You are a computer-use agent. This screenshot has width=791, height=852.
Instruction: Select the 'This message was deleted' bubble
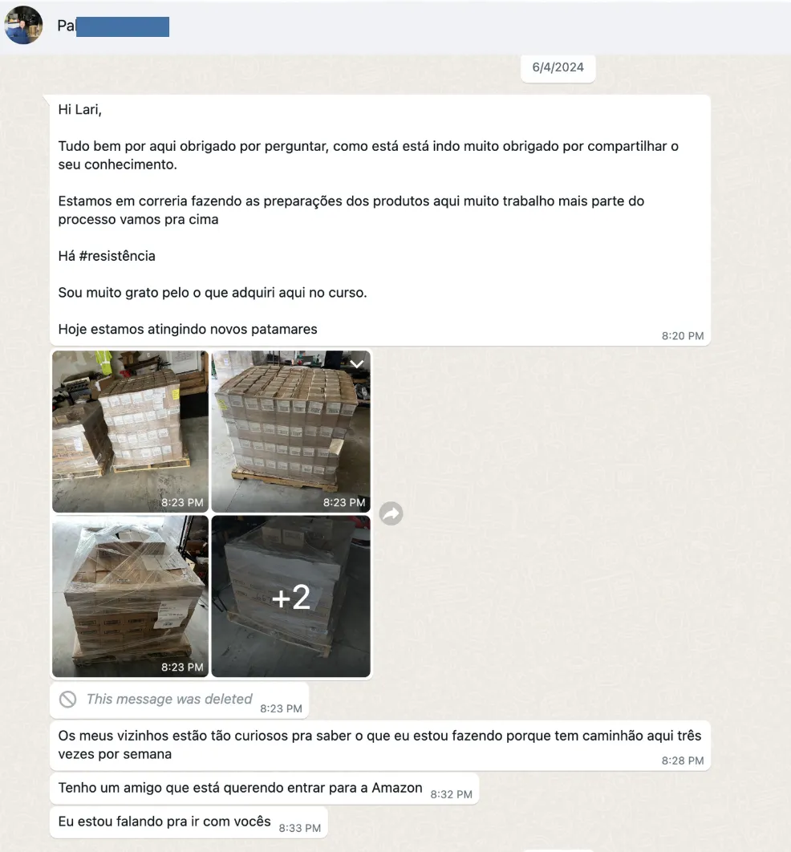pyautogui.click(x=179, y=700)
